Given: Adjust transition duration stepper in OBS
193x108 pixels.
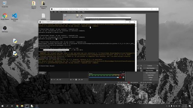Looking at the screenshot, I should pyautogui.click(x=141, y=70).
